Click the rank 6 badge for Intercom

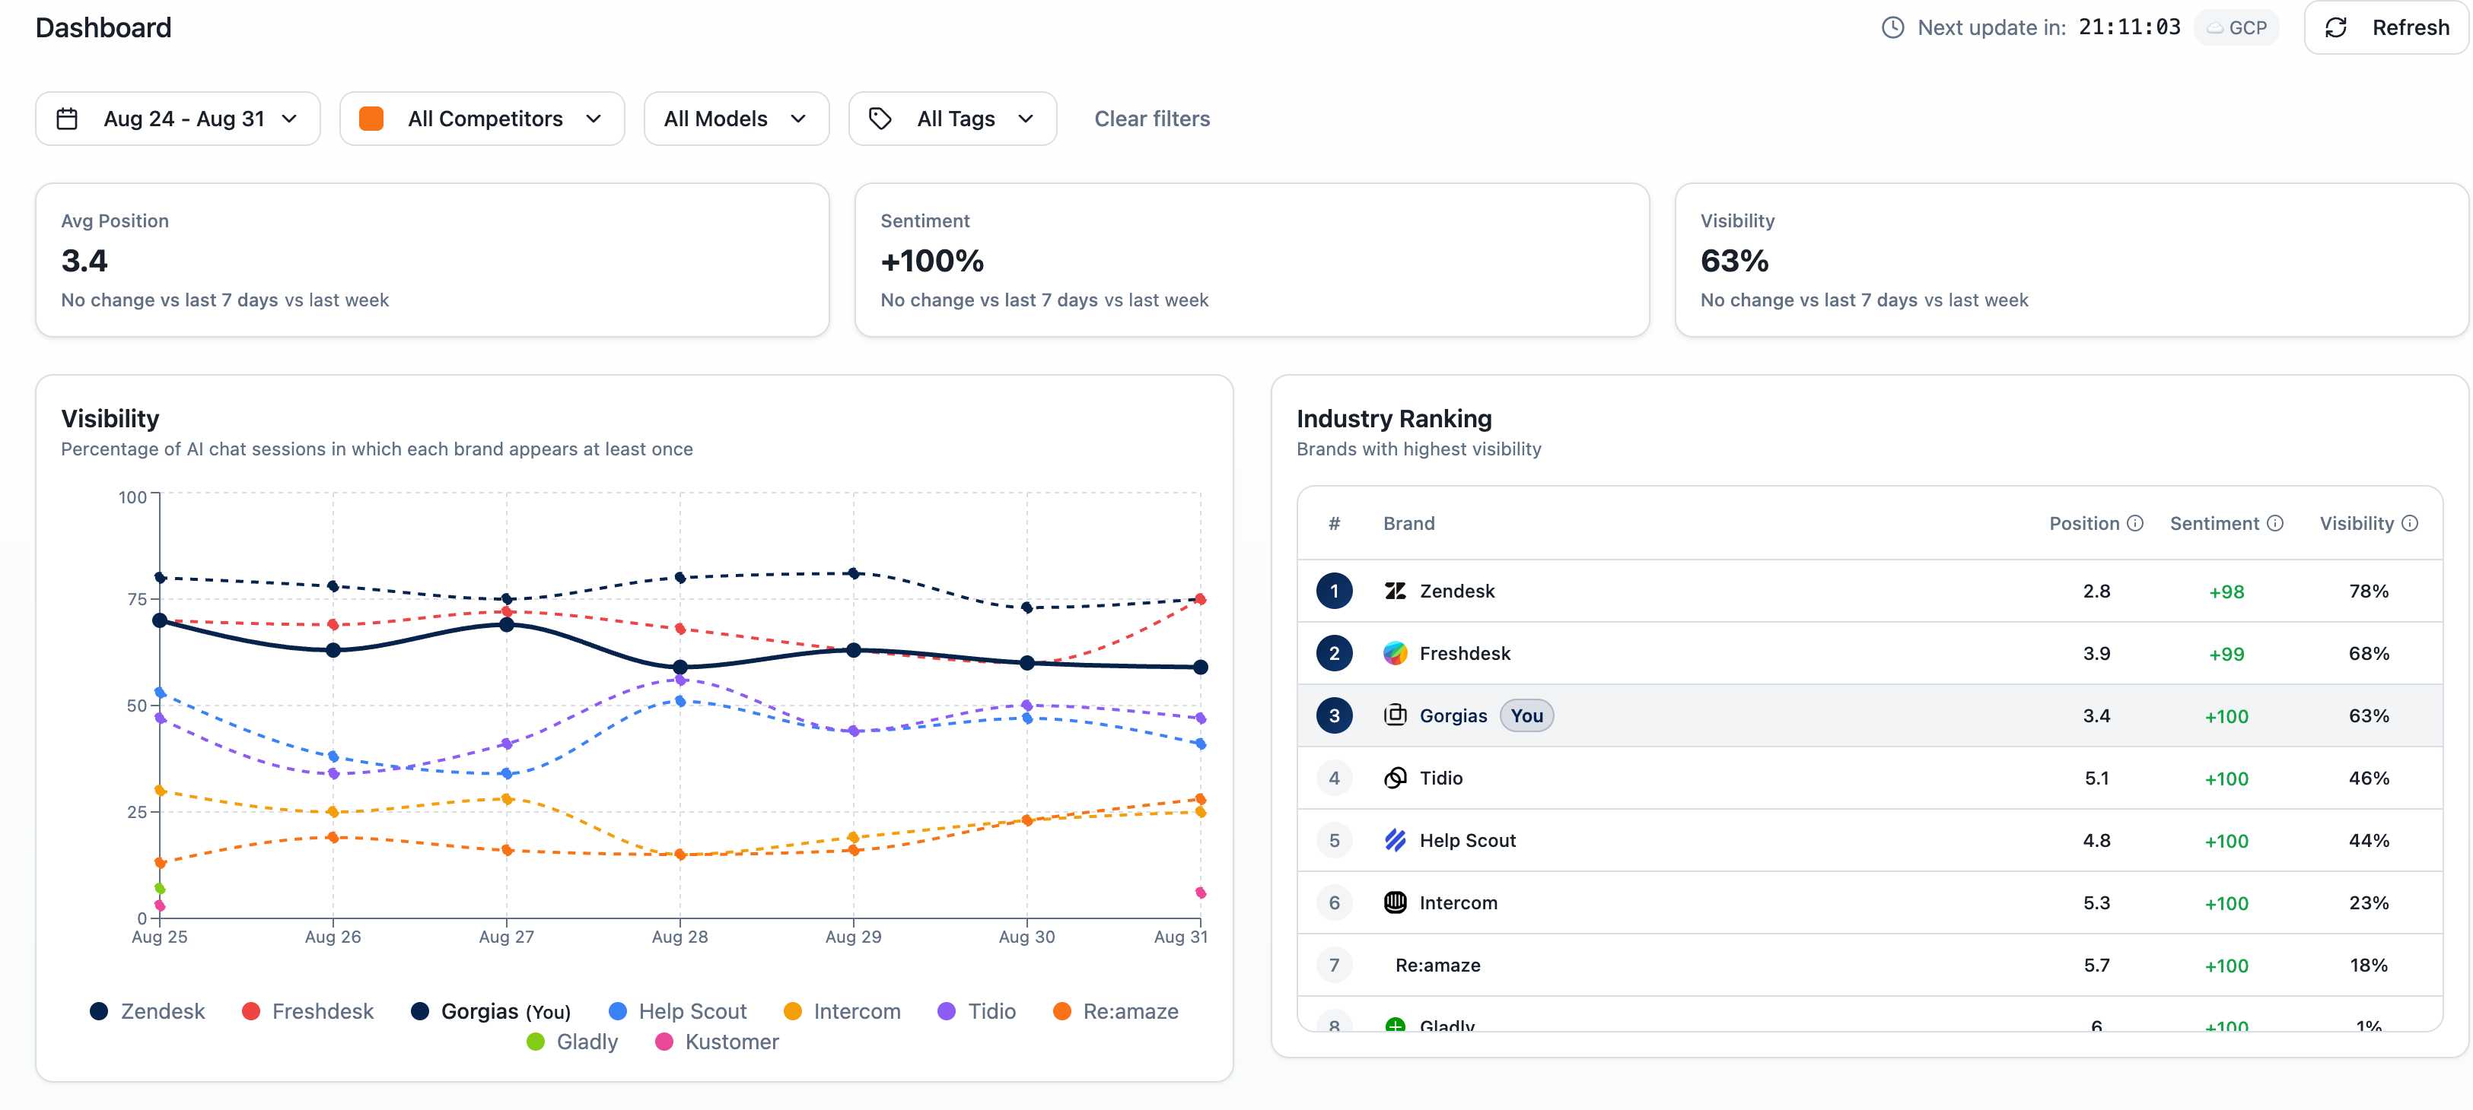[x=1333, y=902]
